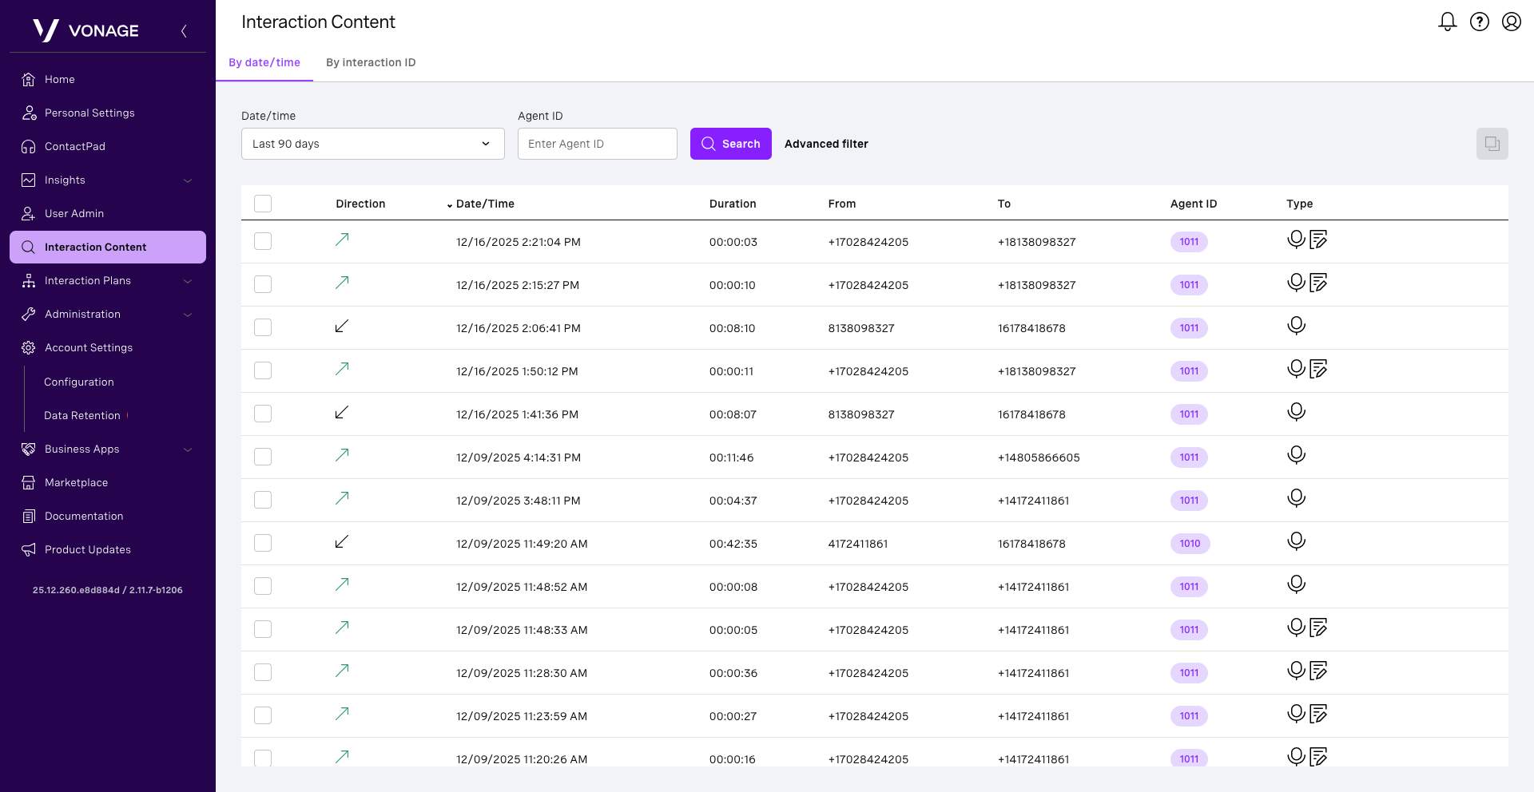Viewport: 1534px width, 792px height.
Task: Click the recording microphone icon for 12/16/2025 2:21:04 PM
Action: click(x=1296, y=240)
